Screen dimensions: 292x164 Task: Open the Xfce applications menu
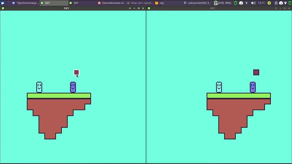3,3
